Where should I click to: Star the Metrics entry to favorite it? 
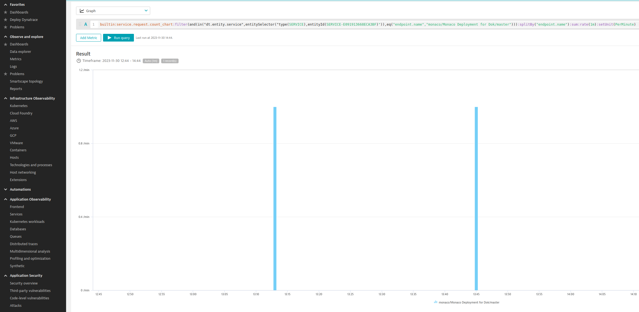[5, 59]
